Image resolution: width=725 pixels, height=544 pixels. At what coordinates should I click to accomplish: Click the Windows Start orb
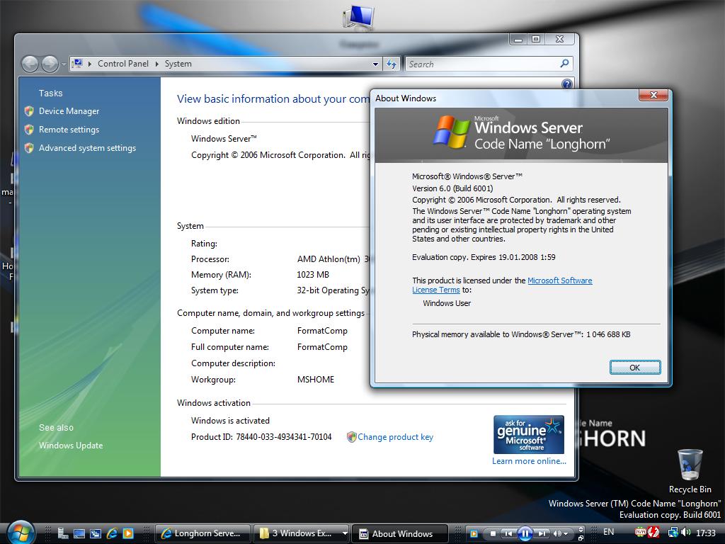tap(21, 531)
